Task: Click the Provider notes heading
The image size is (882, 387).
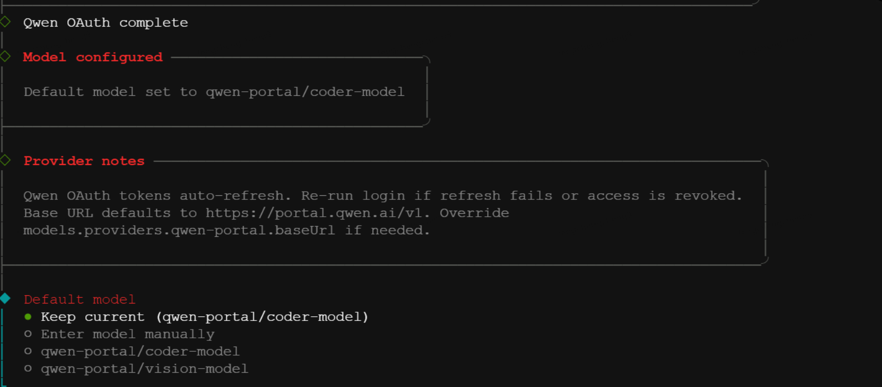Action: coord(84,161)
